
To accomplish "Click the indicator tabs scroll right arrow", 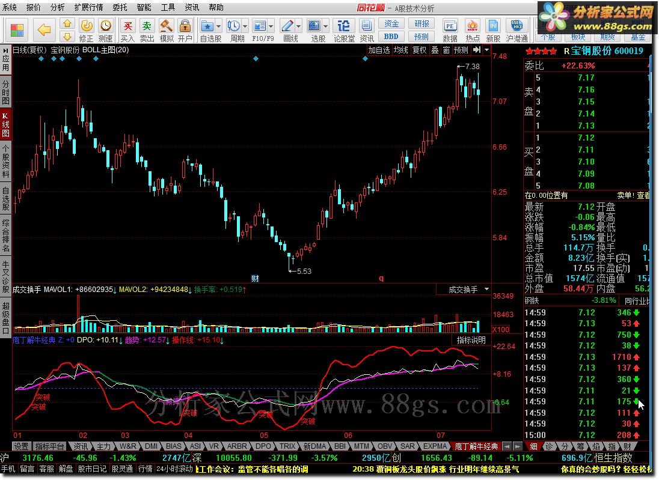I will point(518,446).
